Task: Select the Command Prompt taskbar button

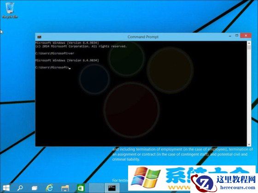Action: point(112,188)
